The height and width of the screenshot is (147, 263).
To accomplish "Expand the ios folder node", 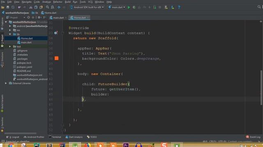I will [x=10, y=30].
